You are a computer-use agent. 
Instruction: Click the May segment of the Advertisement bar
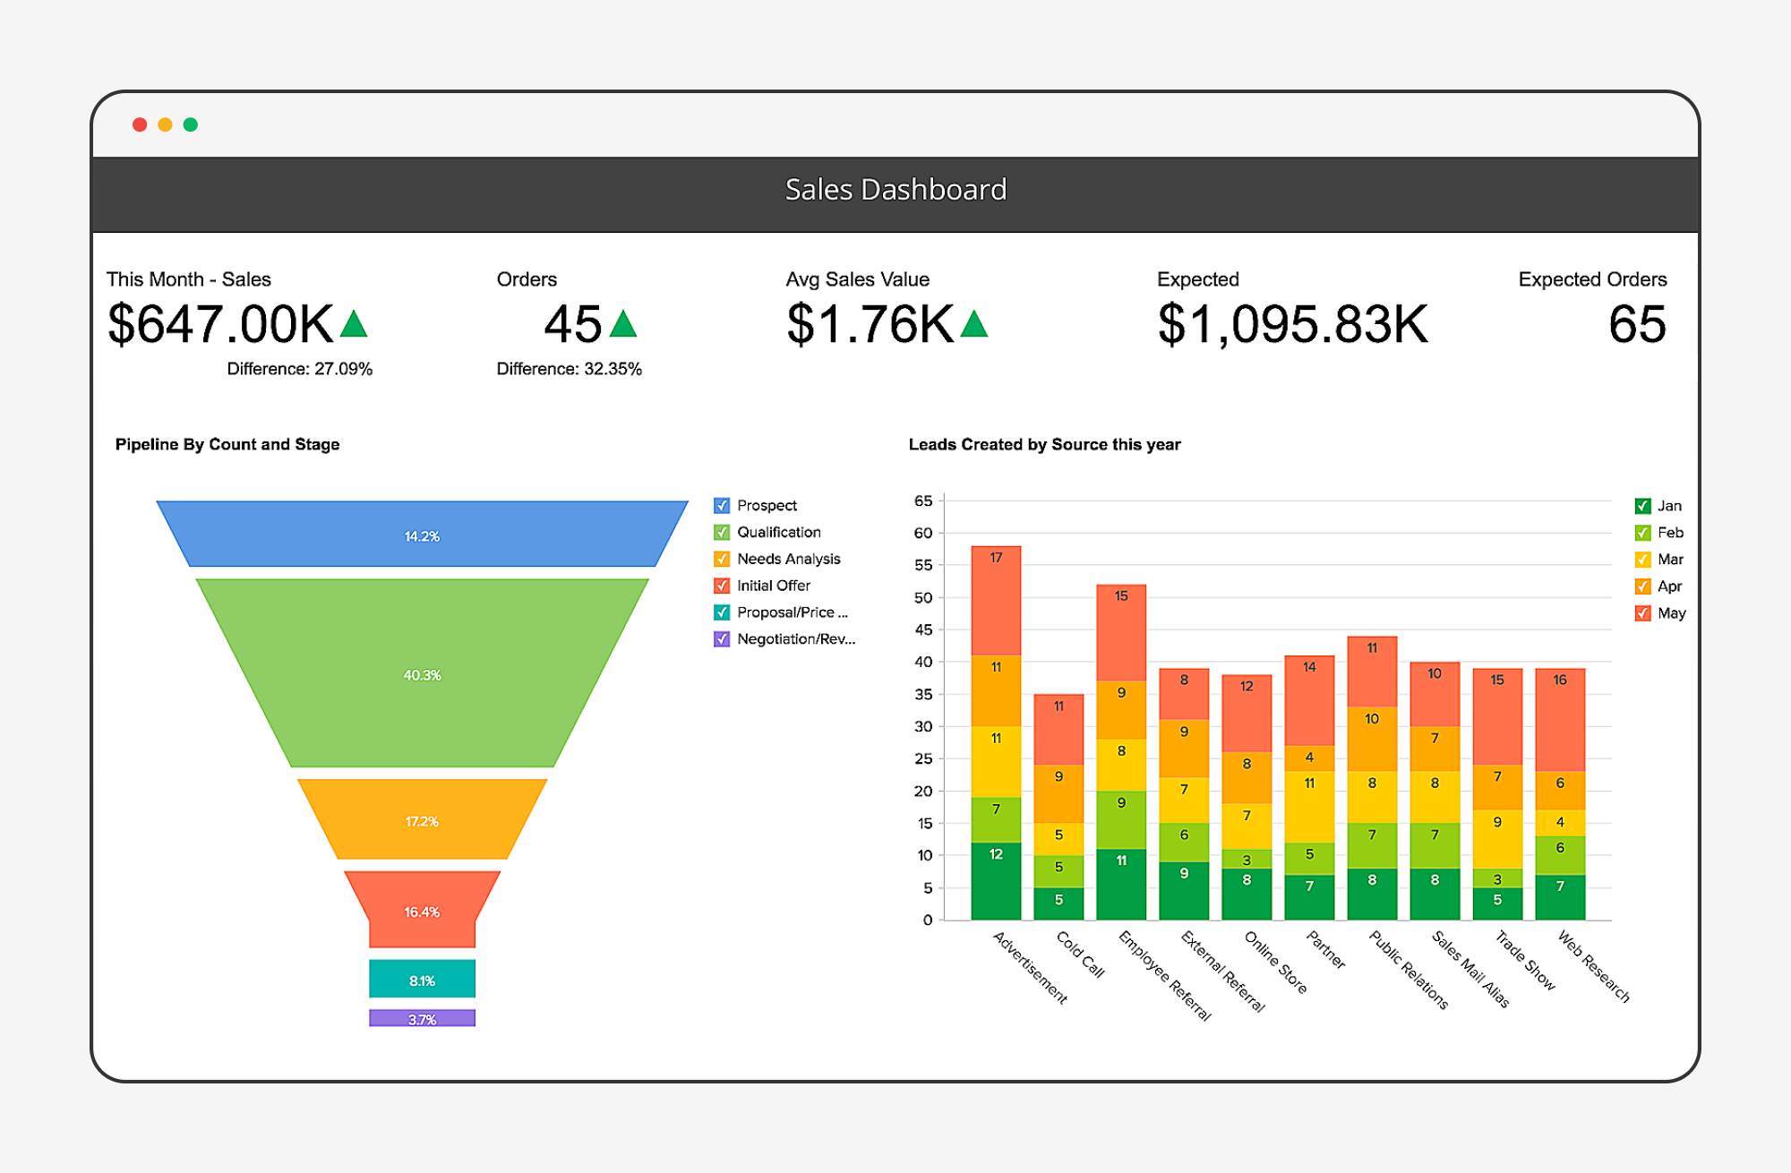tap(996, 600)
